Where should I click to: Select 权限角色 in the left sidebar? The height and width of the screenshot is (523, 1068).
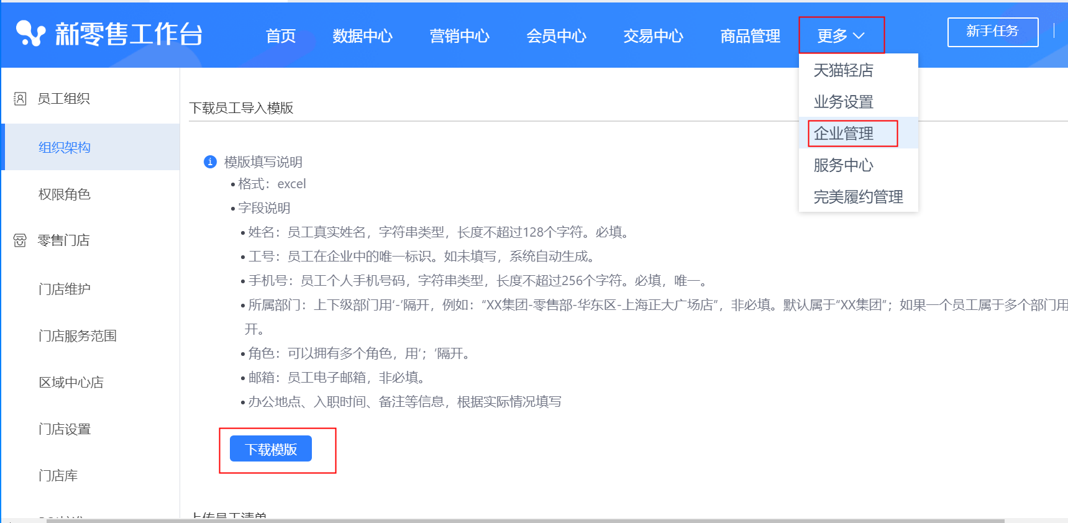[x=65, y=194]
